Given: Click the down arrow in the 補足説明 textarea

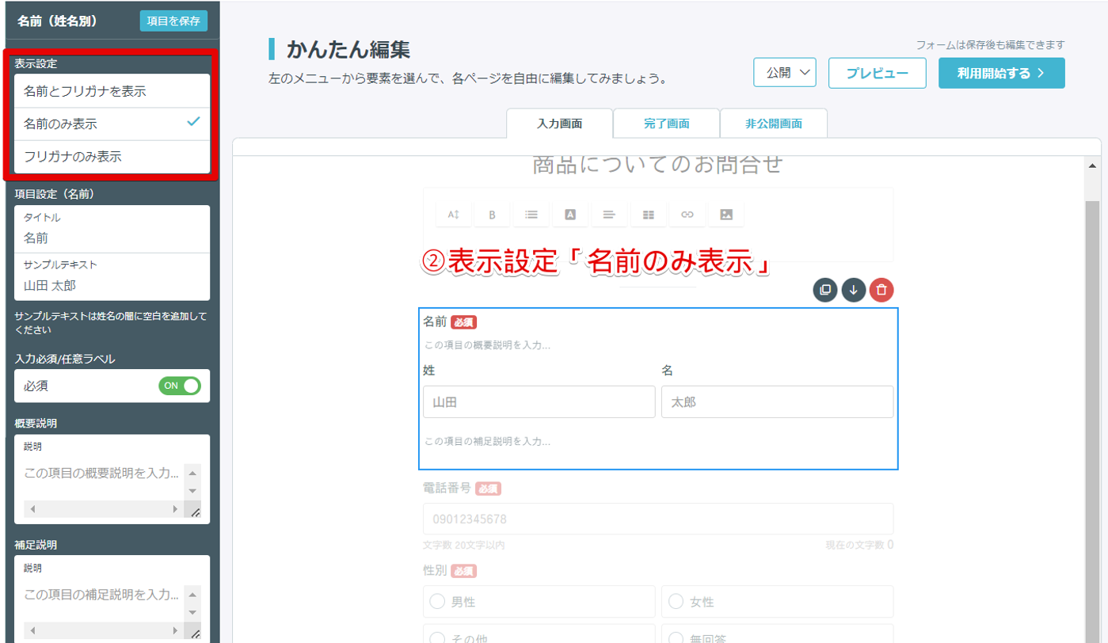Looking at the screenshot, I should 193,612.
